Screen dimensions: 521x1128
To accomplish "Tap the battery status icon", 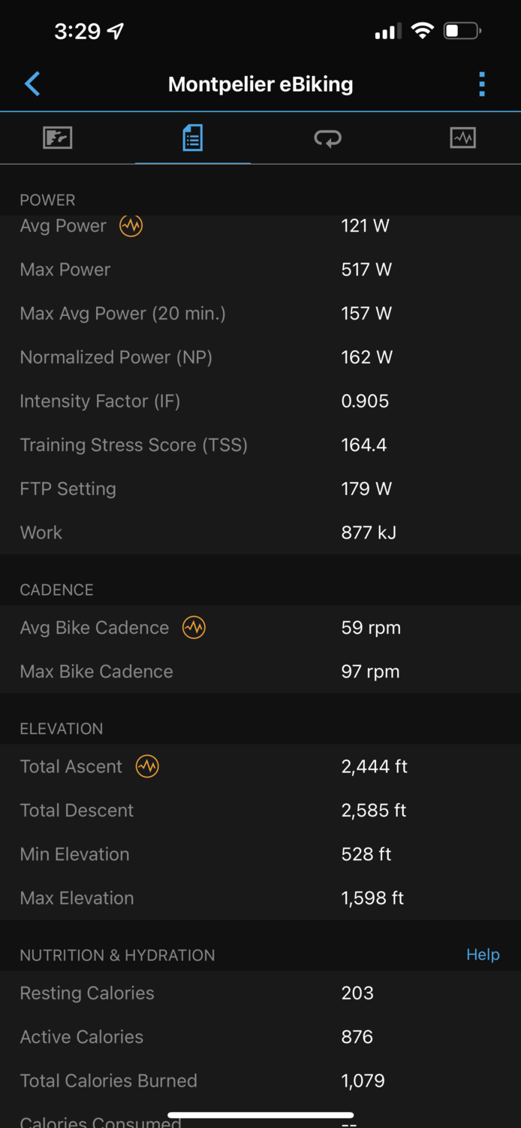I will (461, 32).
